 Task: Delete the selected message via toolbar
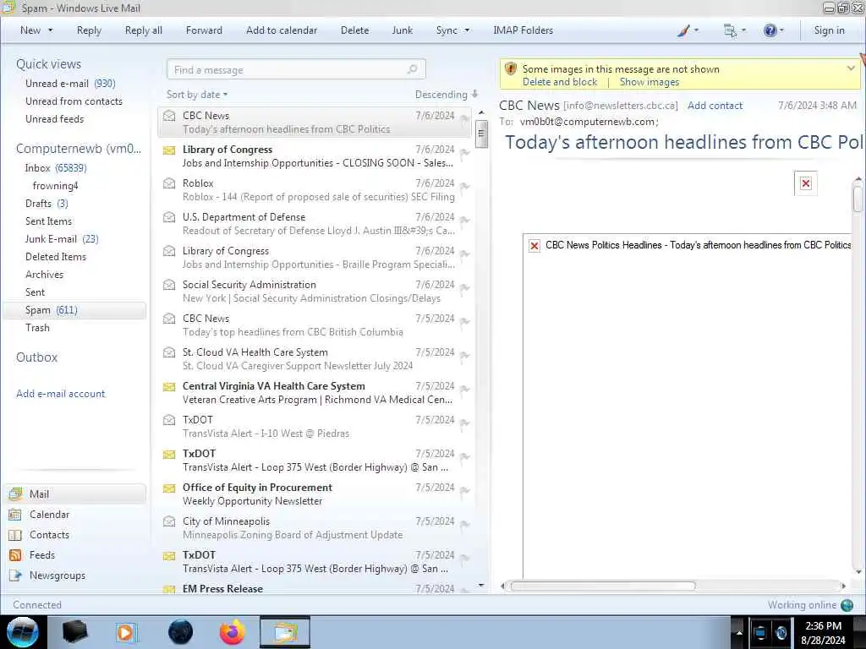[354, 30]
